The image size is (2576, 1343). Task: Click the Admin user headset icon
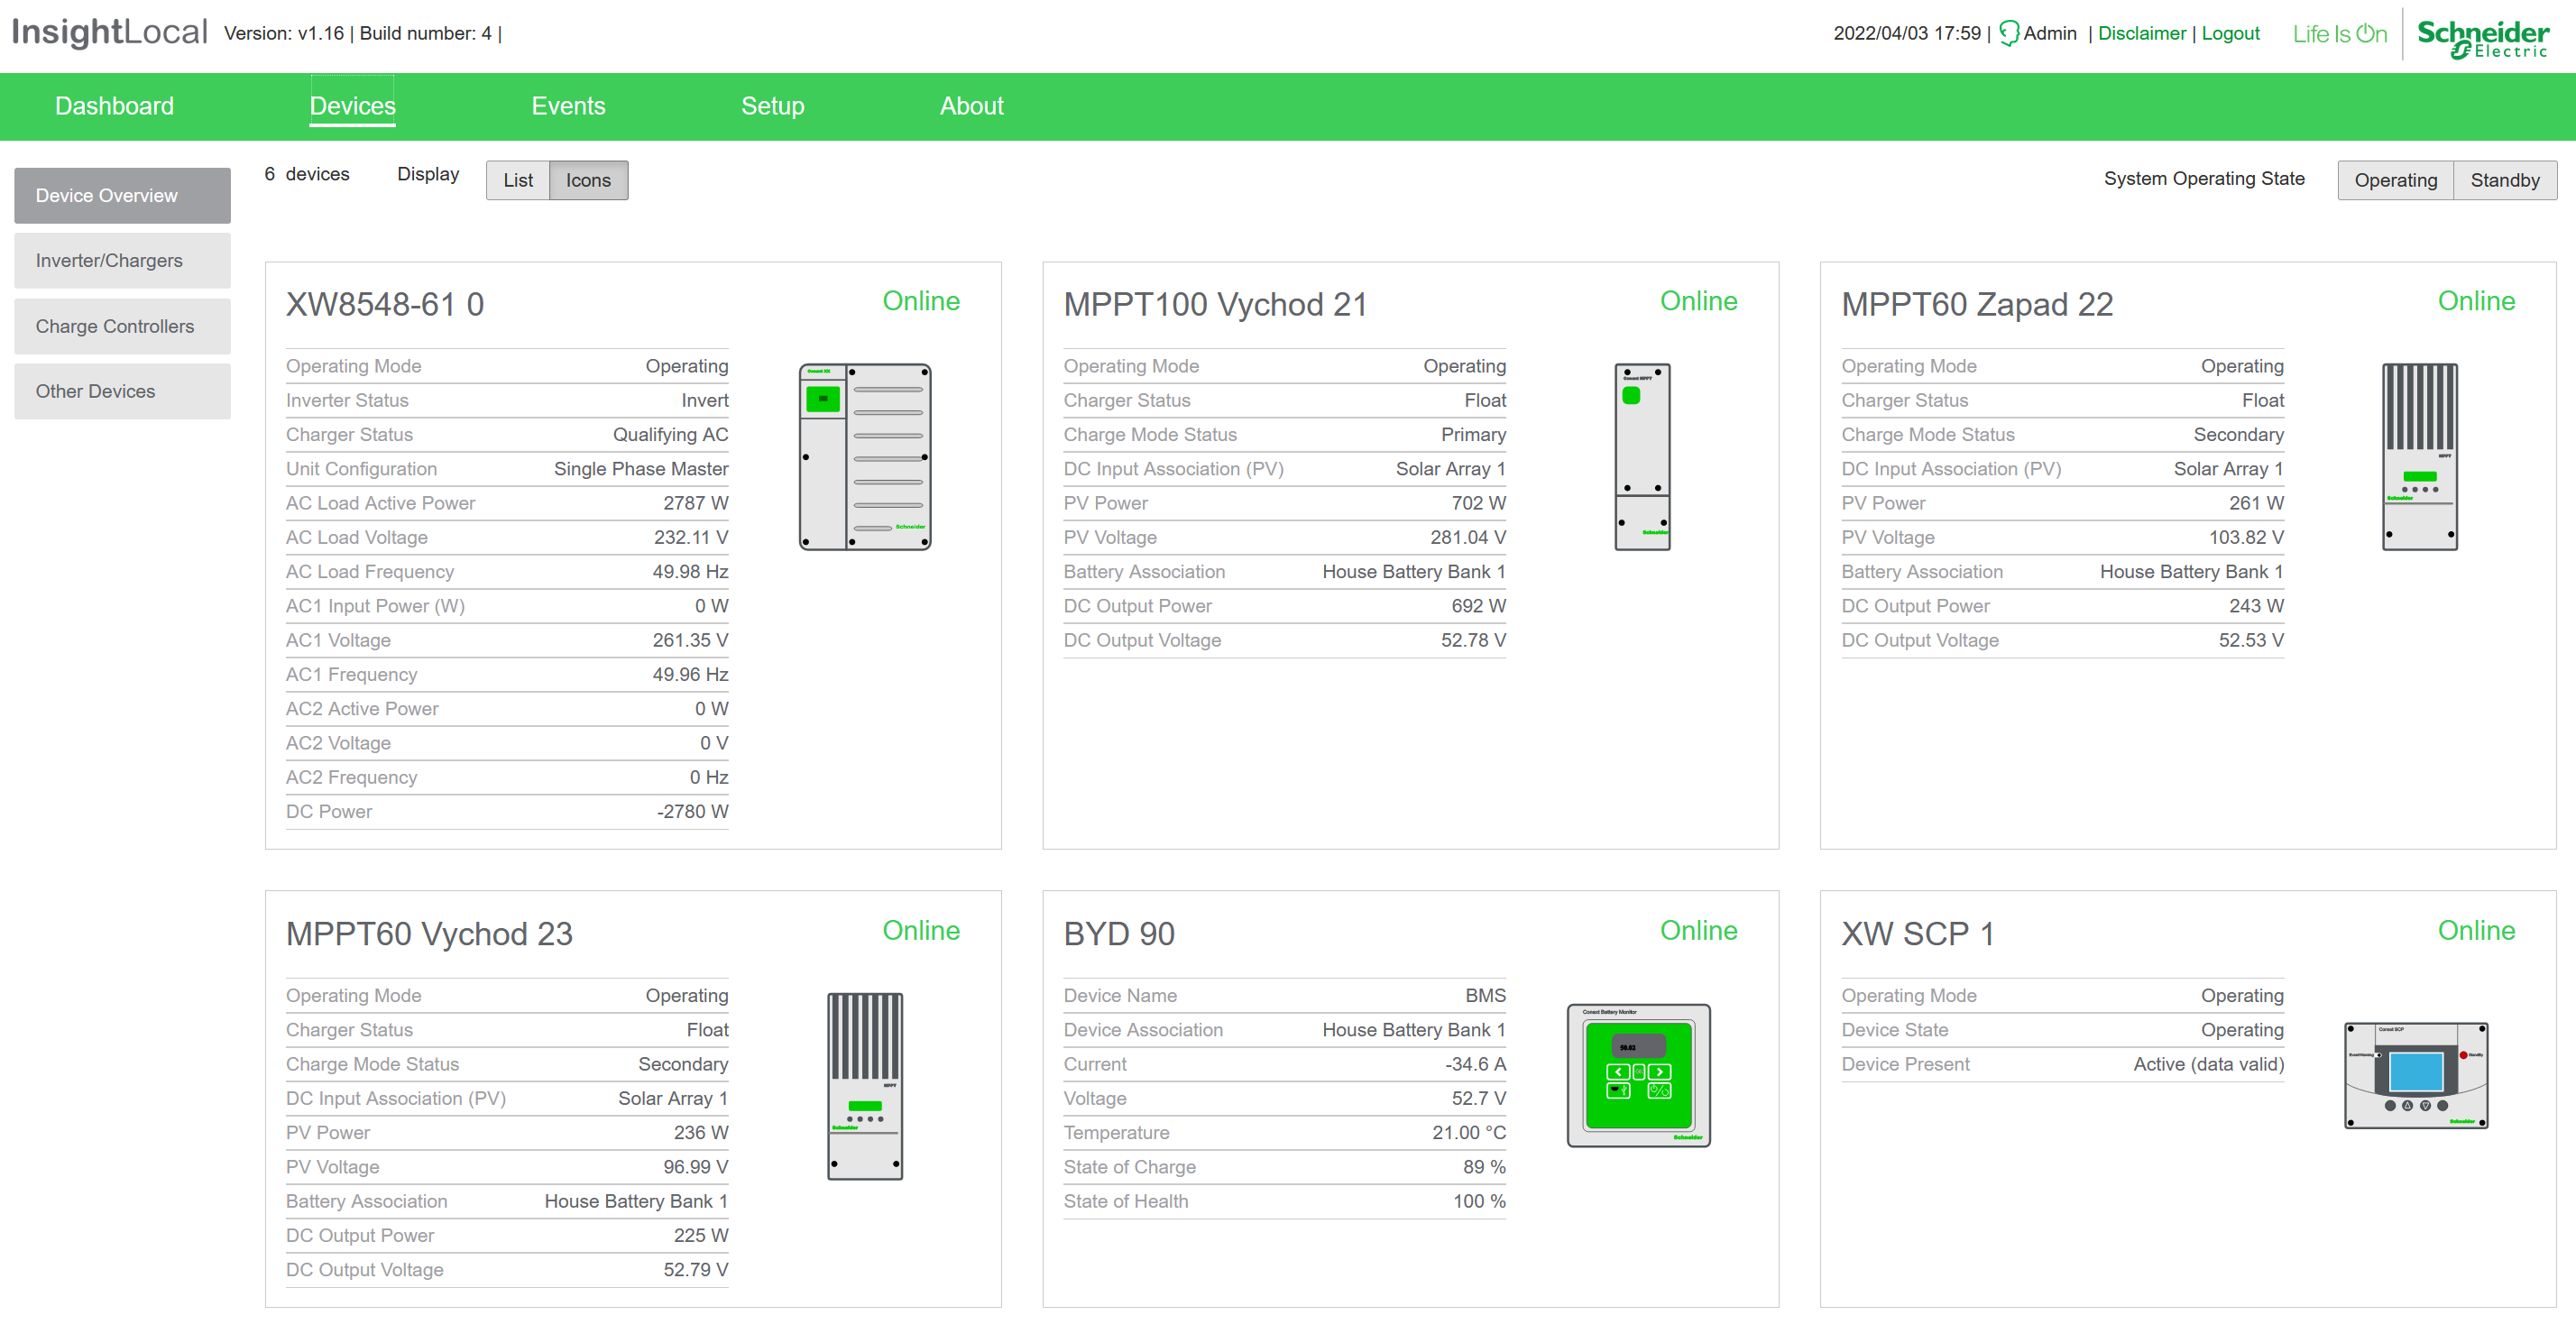click(x=2009, y=33)
